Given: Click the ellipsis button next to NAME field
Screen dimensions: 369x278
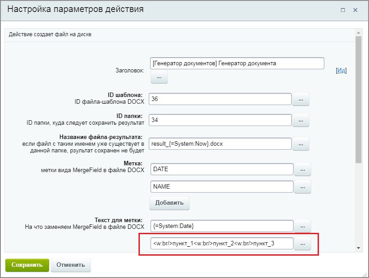Looking at the screenshot, I should pos(302,187).
